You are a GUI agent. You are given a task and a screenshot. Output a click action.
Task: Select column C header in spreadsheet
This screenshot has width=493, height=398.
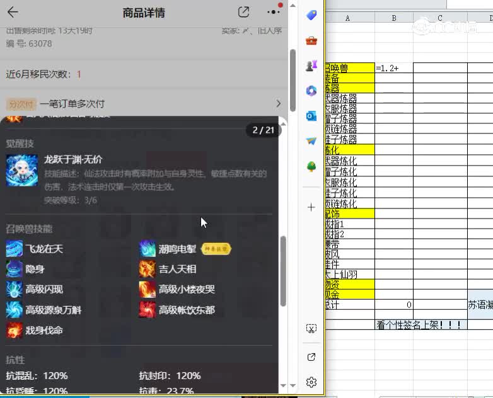click(x=440, y=18)
